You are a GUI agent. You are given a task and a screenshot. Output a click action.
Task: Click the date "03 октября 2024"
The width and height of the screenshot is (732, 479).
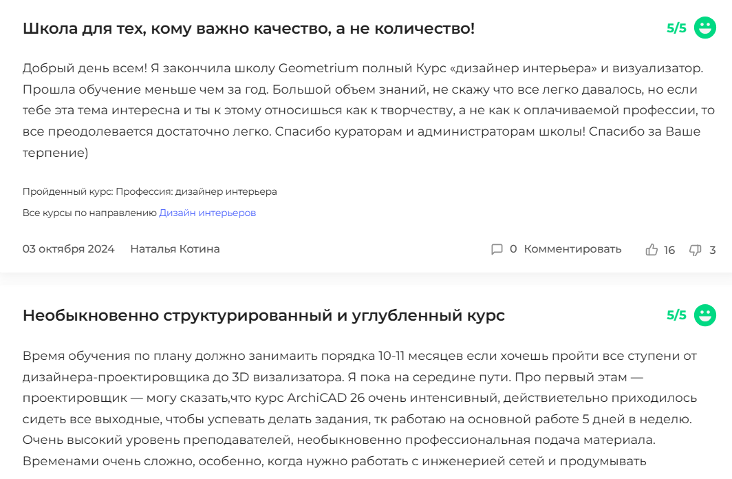tap(68, 249)
